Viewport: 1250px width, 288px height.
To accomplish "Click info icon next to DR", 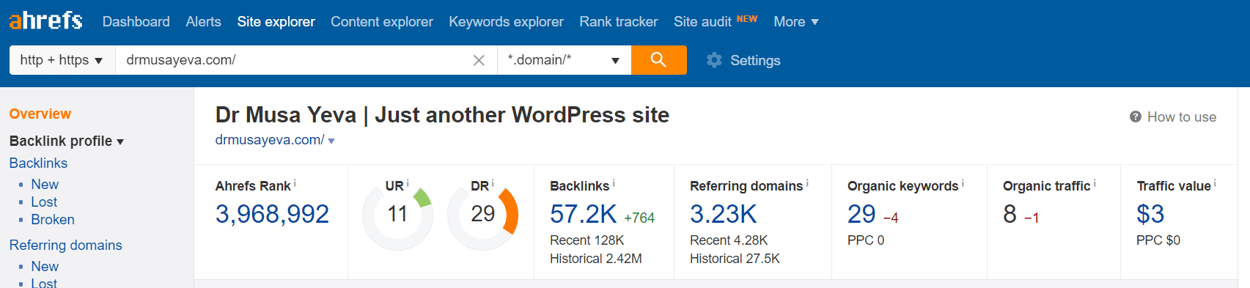I will coord(493,183).
